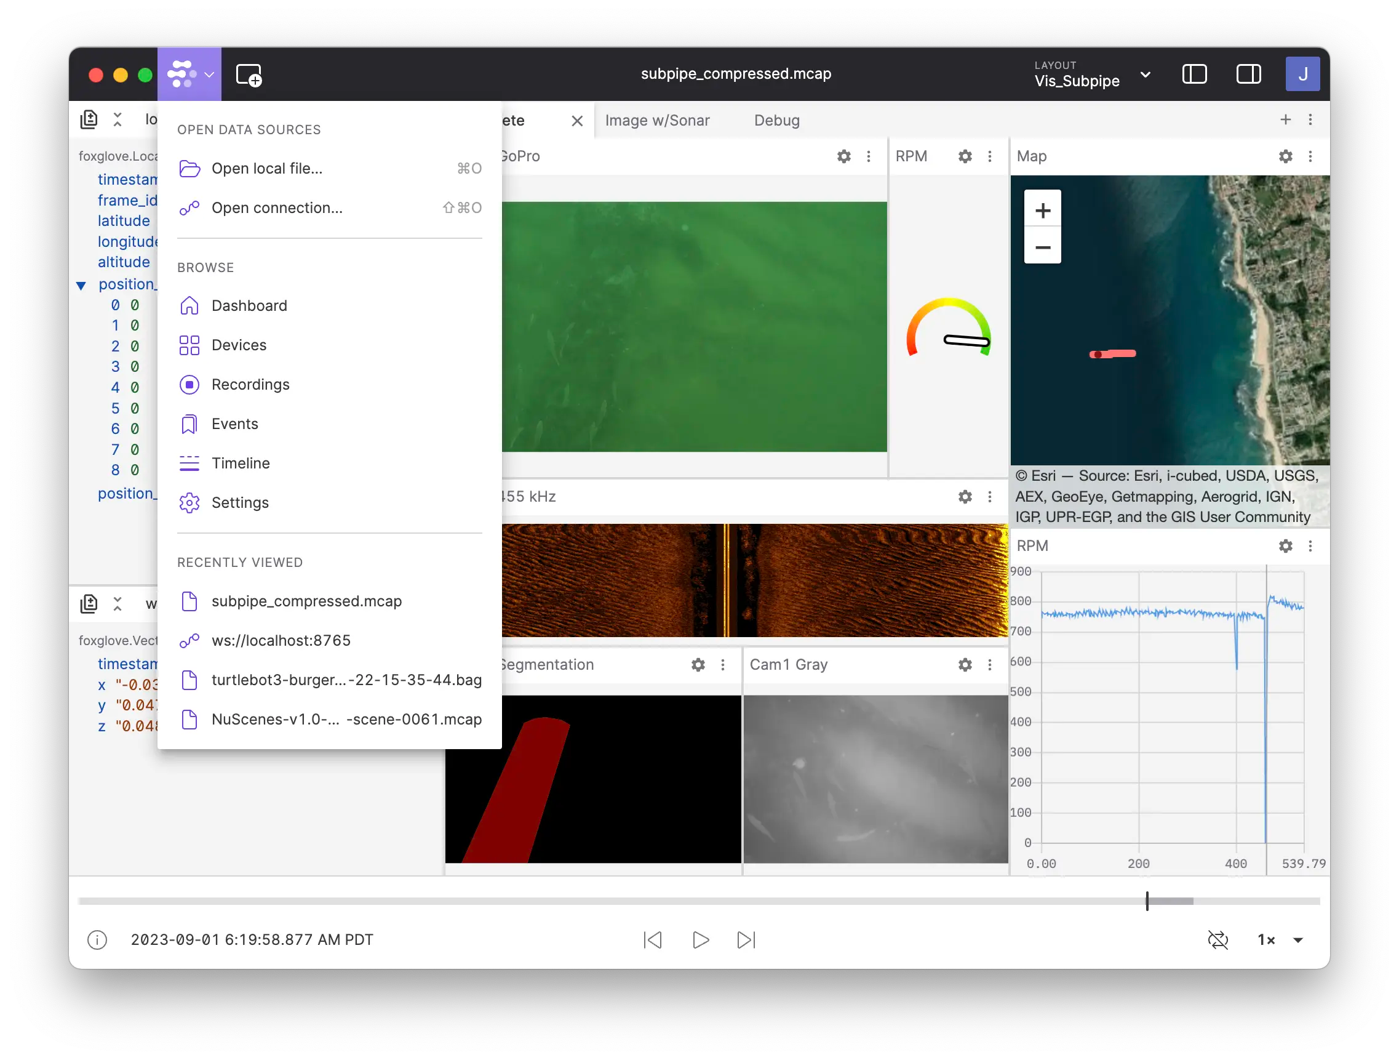Open RPM plot panel more options
This screenshot has height=1060, width=1399.
[1310, 546]
